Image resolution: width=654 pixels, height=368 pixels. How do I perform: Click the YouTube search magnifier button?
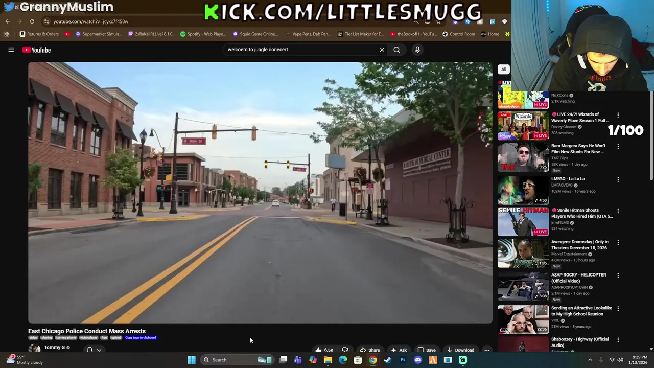396,50
